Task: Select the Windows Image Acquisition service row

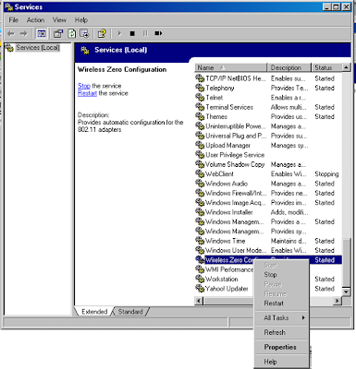Action: [268, 203]
